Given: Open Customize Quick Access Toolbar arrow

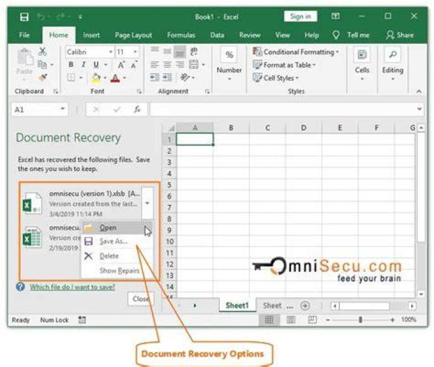Looking at the screenshot, I should pos(80,17).
